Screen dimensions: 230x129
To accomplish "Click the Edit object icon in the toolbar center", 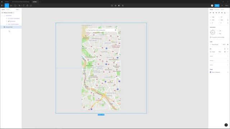I will click(x=112, y=6).
